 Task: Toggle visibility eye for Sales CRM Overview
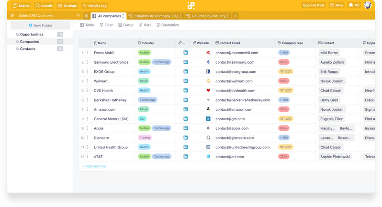pos(12,15)
